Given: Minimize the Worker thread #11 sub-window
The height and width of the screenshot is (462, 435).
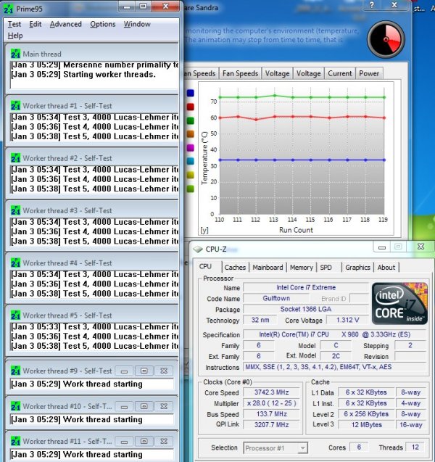Looking at the screenshot, I should click(x=124, y=442).
